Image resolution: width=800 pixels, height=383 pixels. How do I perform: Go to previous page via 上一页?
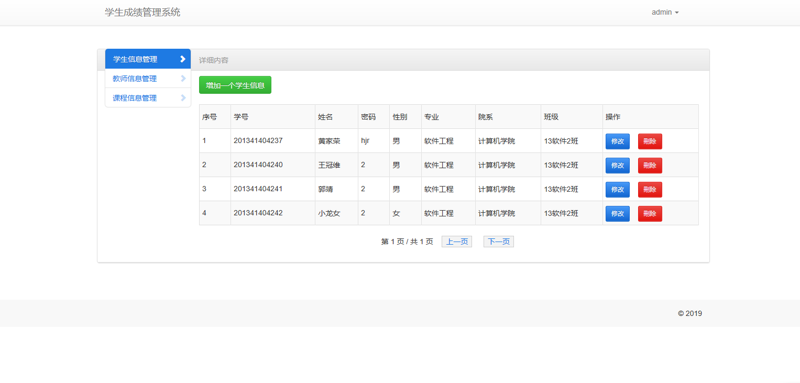[456, 242]
